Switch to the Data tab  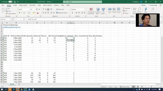tap(39, 5)
